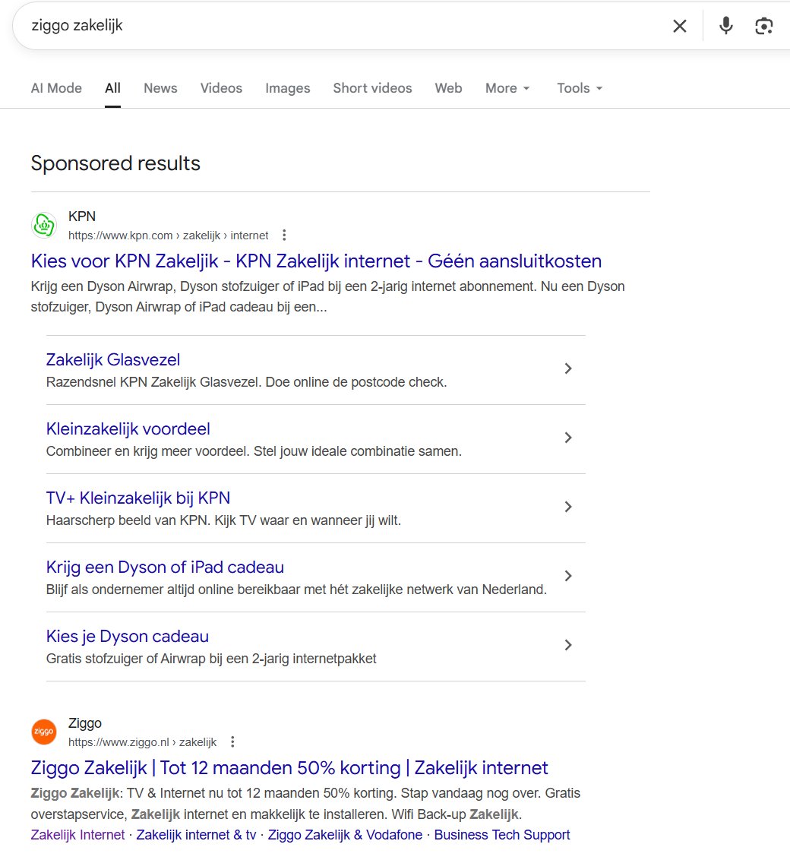Open the More dropdown in search tabs
The height and width of the screenshot is (860, 790).
507,88
